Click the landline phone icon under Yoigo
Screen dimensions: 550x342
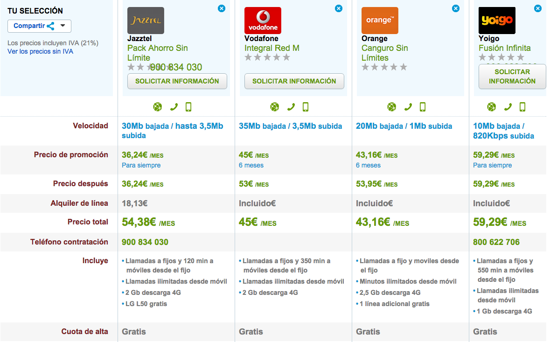click(508, 107)
